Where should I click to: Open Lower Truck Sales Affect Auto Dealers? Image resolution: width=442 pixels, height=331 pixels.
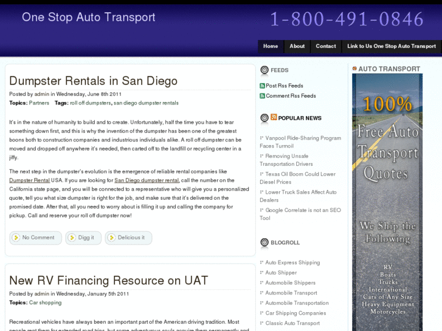(x=299, y=196)
